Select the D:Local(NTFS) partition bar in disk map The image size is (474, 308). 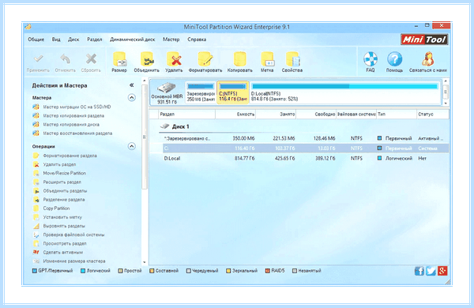[345, 92]
